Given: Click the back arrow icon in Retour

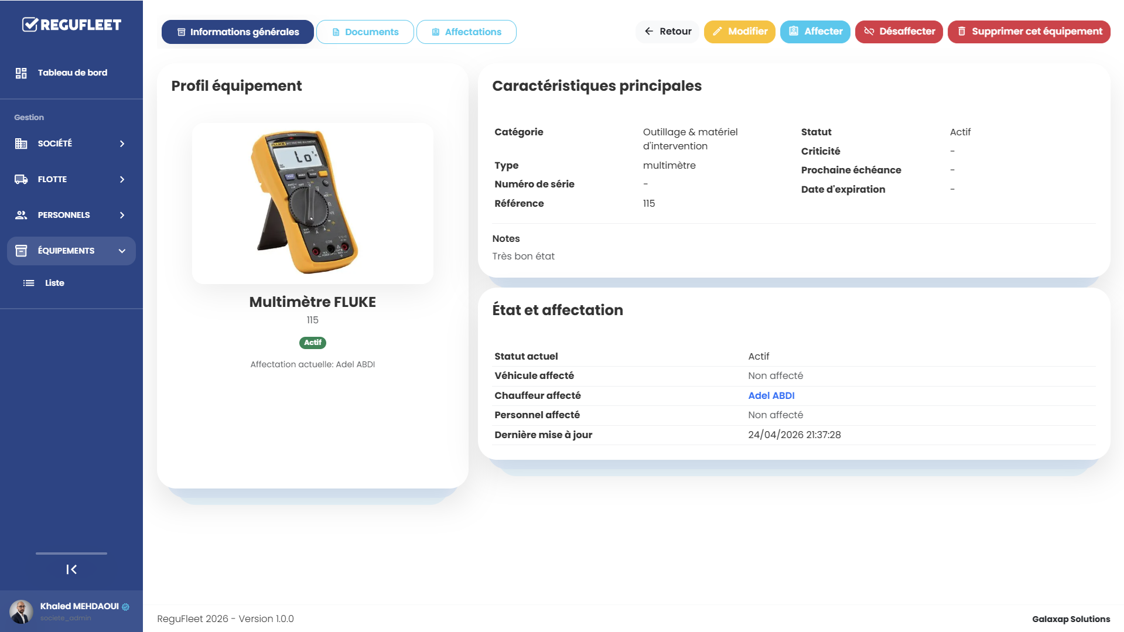Looking at the screenshot, I should (649, 32).
